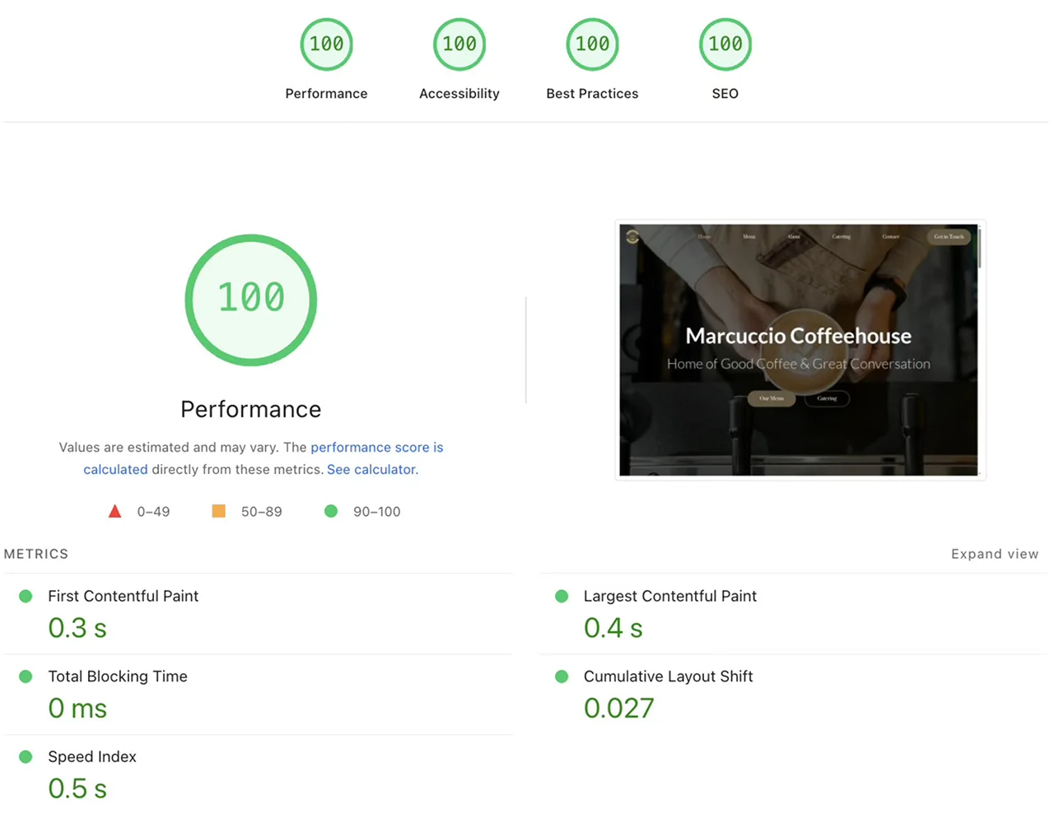Click the 0.5 s Speed Index value
Screen dimensions: 1054x818
77,788
